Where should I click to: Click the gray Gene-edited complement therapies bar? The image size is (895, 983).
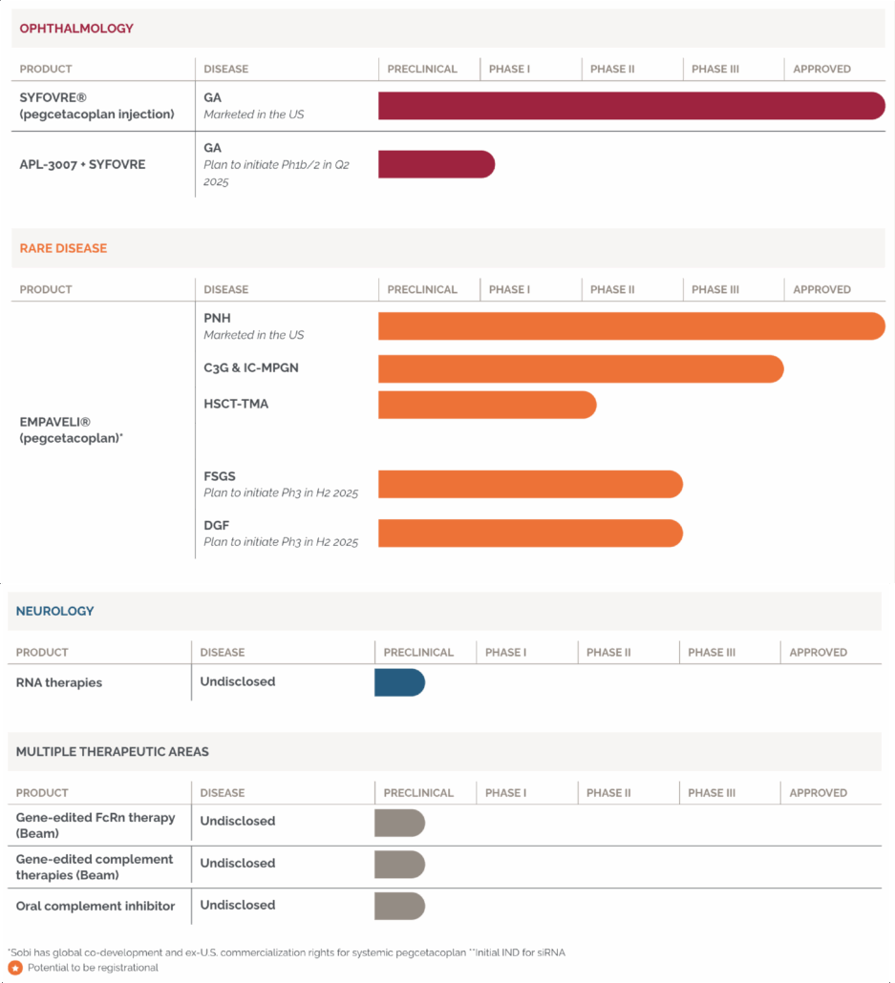(x=399, y=865)
